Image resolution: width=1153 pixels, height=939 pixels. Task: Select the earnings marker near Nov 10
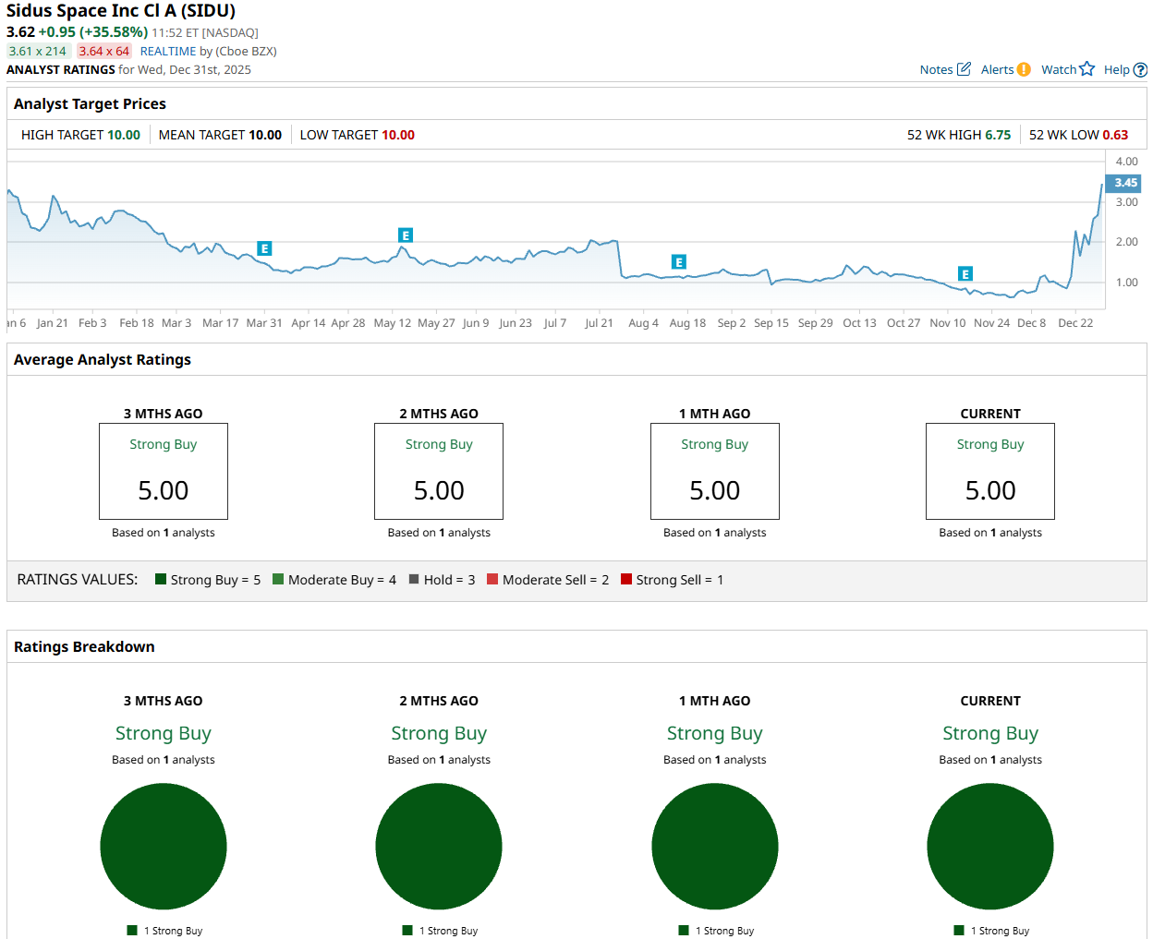point(965,274)
